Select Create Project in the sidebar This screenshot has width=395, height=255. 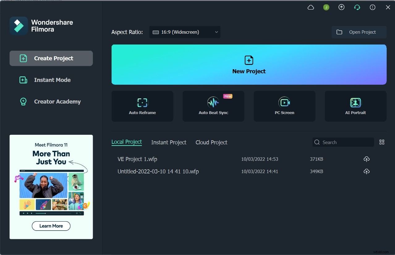click(51, 58)
